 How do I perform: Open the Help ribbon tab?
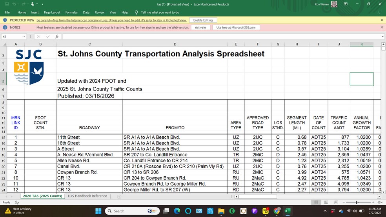point(125,12)
